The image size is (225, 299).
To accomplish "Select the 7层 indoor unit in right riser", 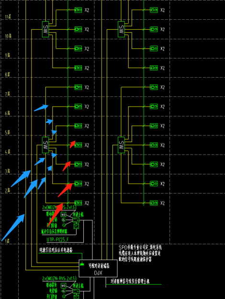I will pos(154,87).
